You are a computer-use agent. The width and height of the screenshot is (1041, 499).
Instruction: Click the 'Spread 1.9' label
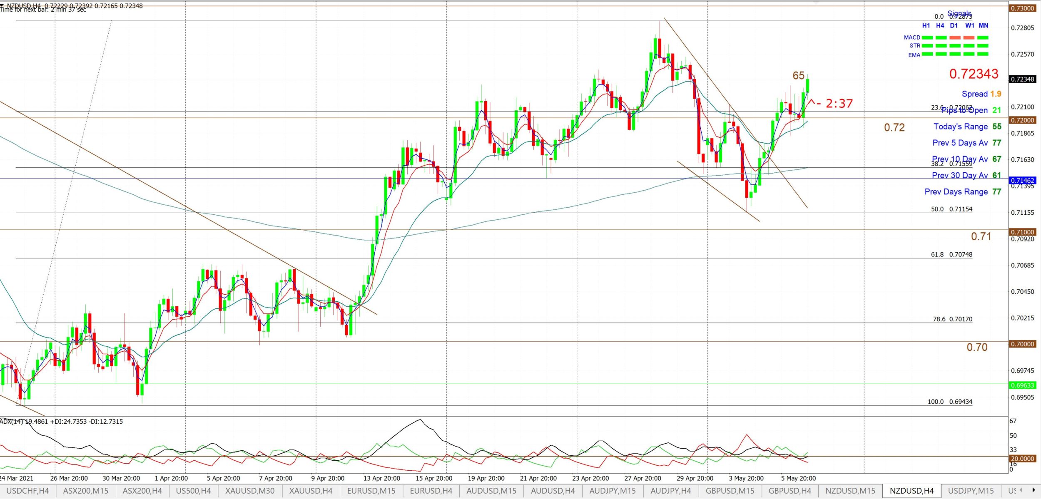(981, 94)
